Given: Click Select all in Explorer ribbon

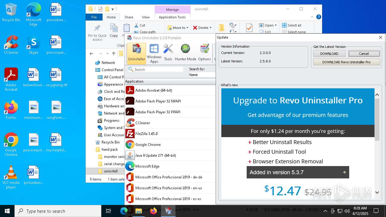Looking at the screenshot, I should tap(291, 25).
